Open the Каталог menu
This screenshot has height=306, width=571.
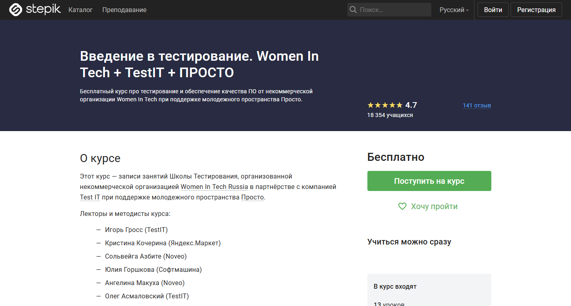80,9
